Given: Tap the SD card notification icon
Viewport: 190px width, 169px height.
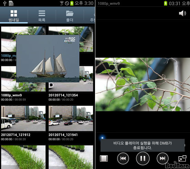Looking at the screenshot, I should pos(11,3).
